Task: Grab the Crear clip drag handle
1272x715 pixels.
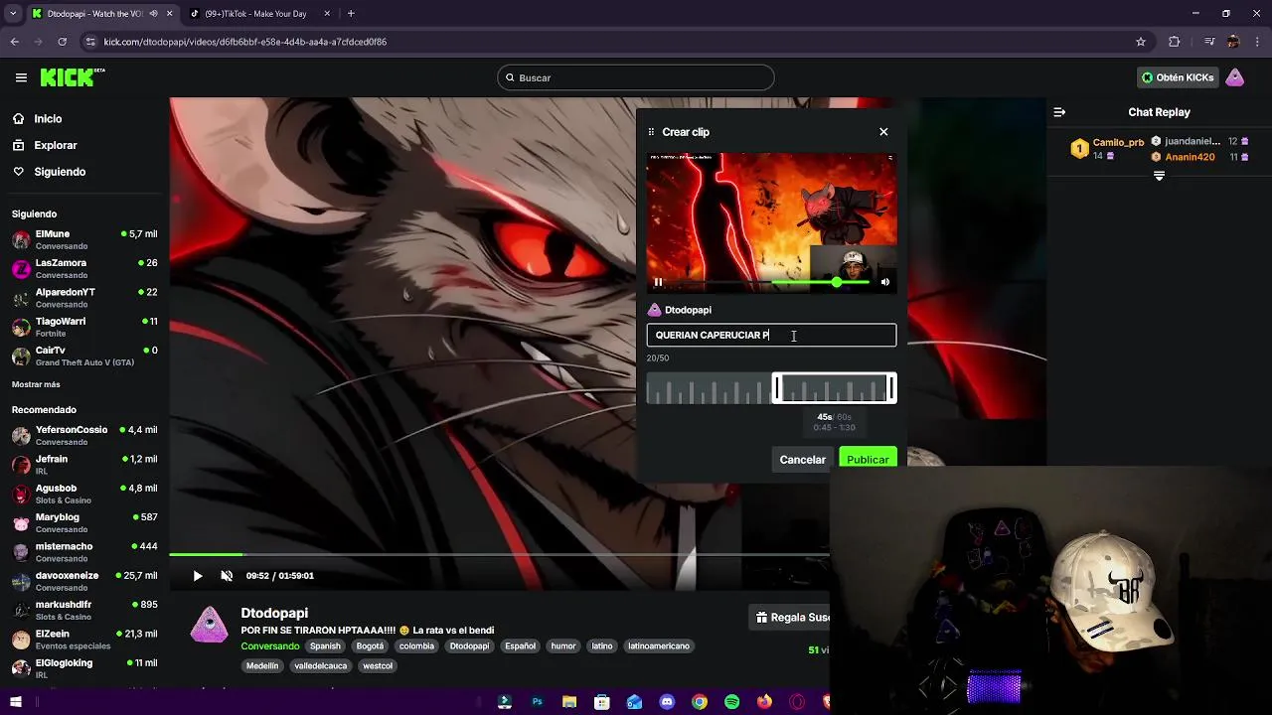Action: [651, 132]
